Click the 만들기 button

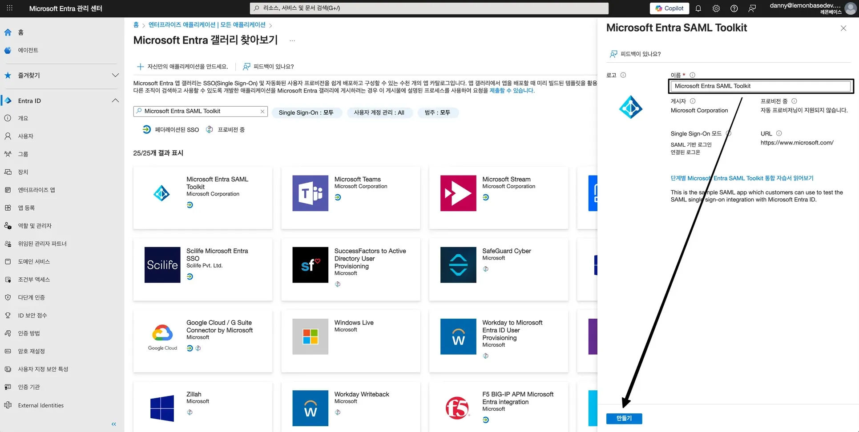coord(624,418)
